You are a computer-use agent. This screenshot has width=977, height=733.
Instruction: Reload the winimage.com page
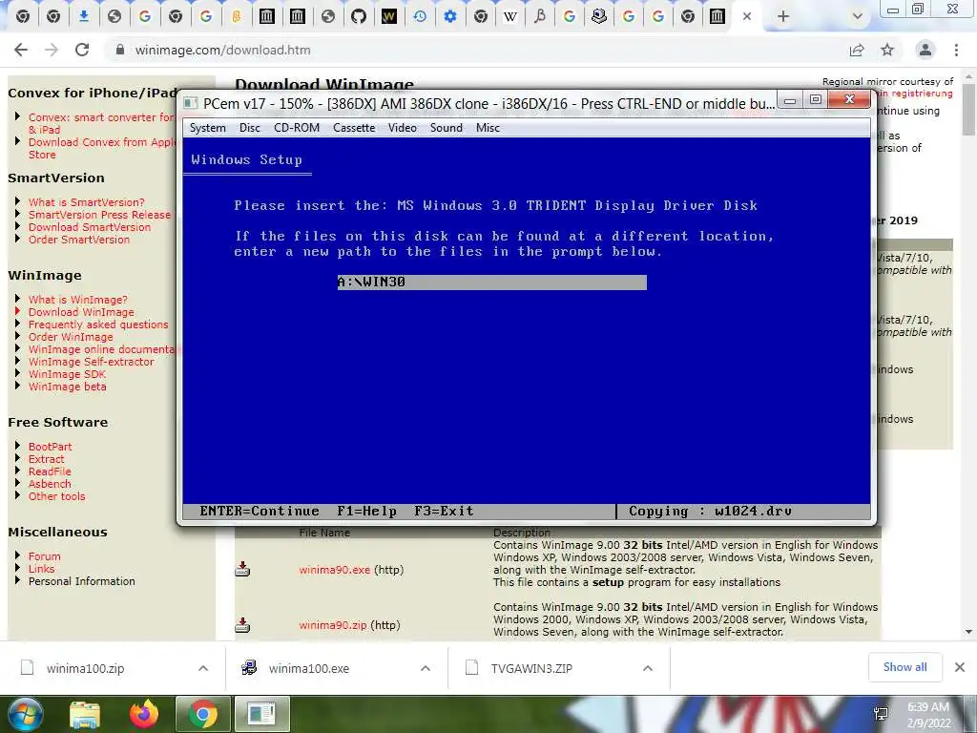click(82, 50)
